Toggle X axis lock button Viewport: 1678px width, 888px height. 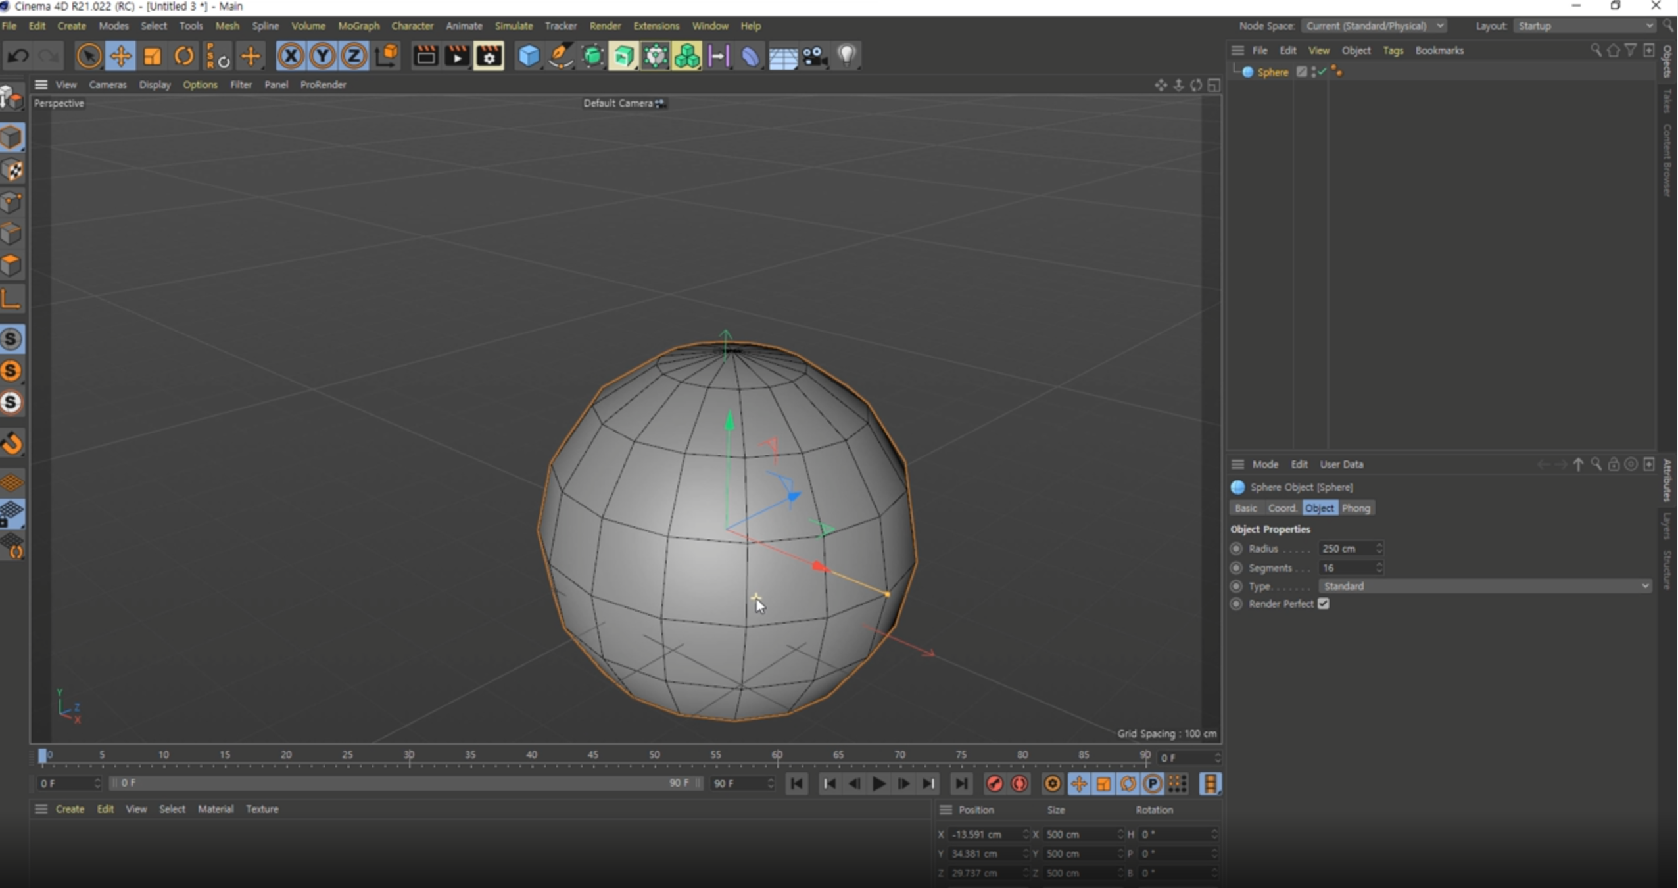point(291,57)
